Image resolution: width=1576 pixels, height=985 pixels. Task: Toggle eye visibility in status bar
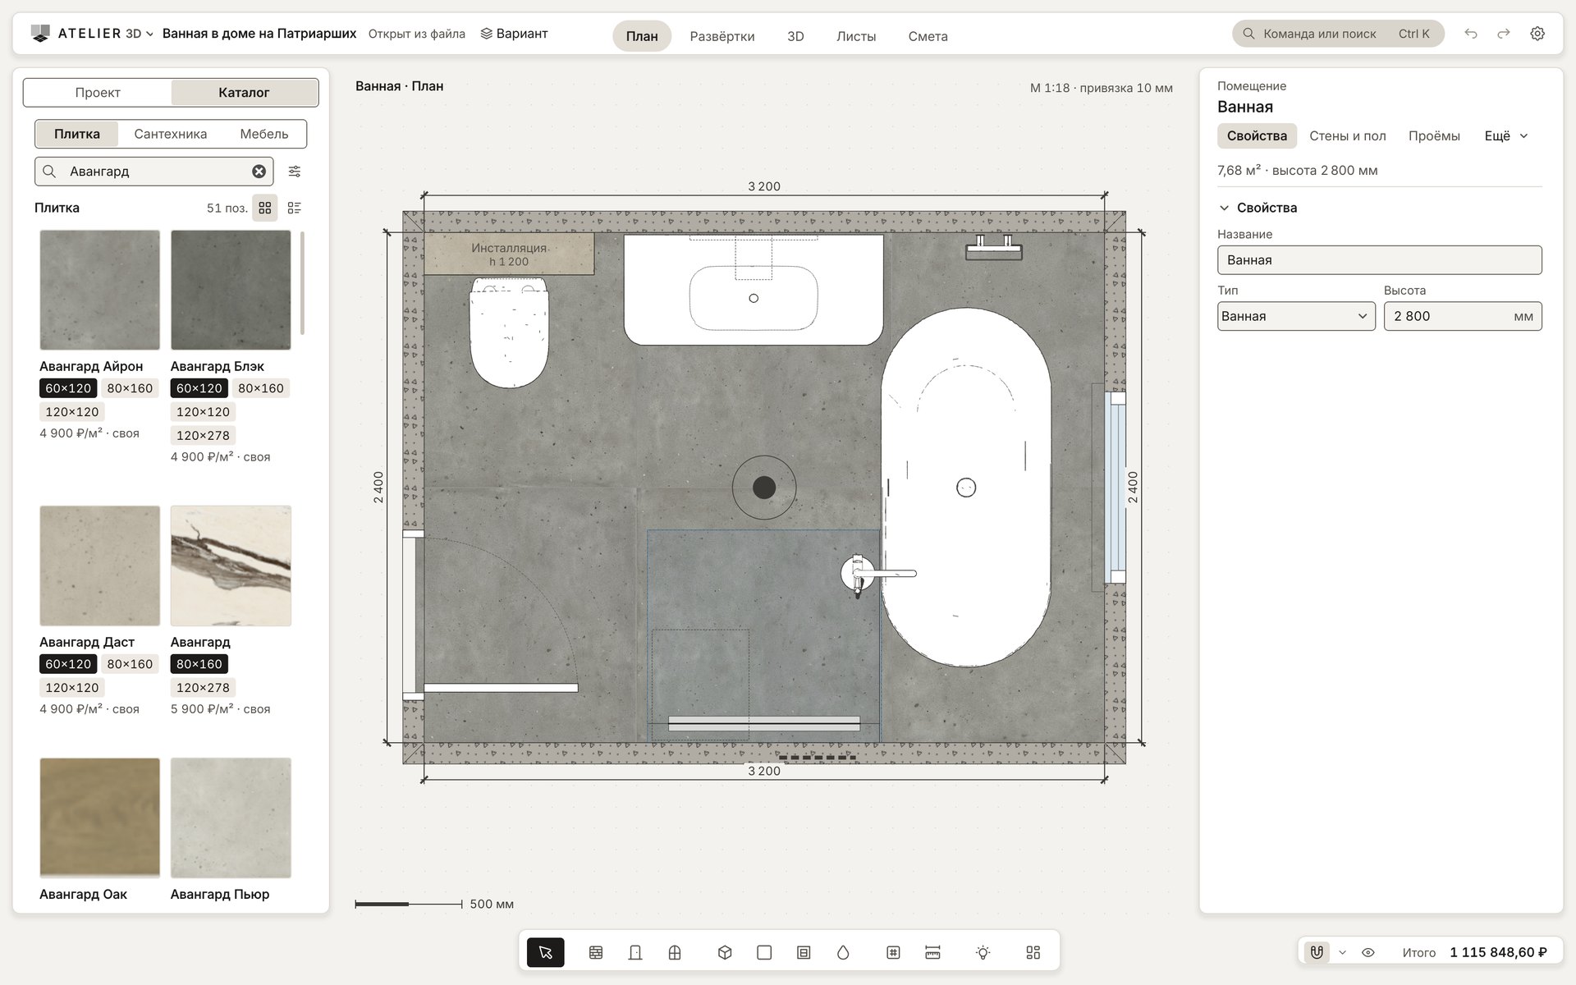(x=1368, y=952)
